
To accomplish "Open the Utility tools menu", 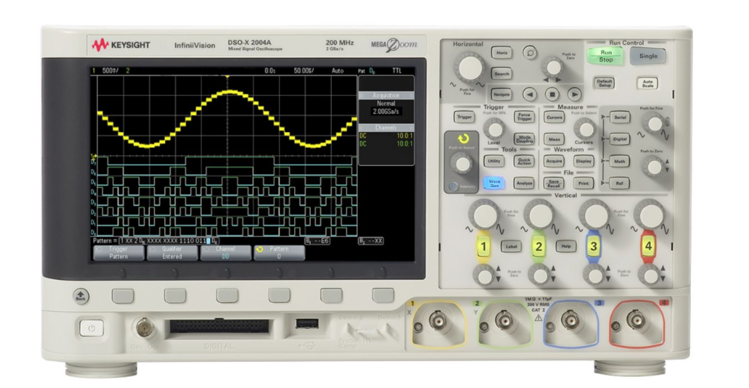I will tap(494, 161).
